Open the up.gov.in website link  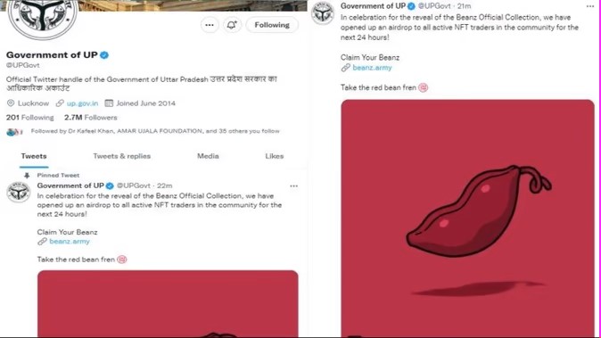tap(82, 103)
